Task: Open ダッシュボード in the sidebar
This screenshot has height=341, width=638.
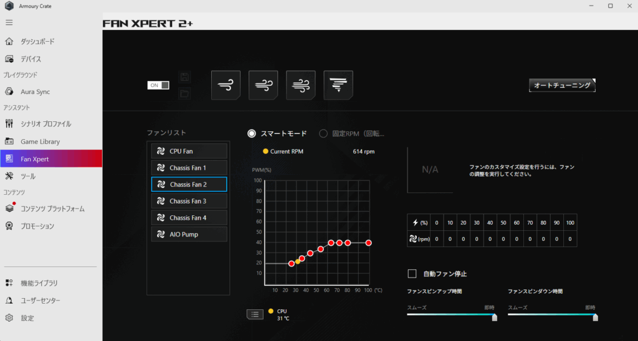Action: point(51,42)
